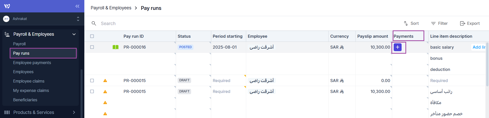Check the PR-000016 row checkbox
Viewport: 489px width, 118px height.
click(92, 47)
